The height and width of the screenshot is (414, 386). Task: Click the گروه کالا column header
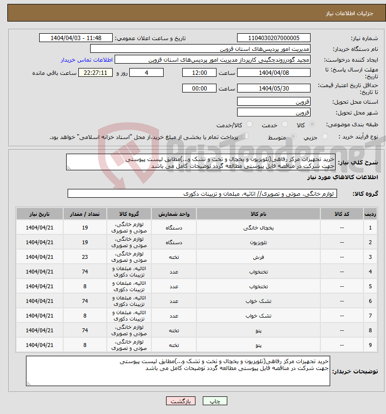[129, 214]
